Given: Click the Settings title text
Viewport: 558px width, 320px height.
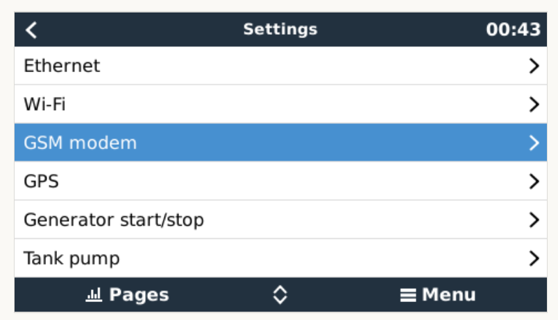Looking at the screenshot, I should tap(280, 30).
